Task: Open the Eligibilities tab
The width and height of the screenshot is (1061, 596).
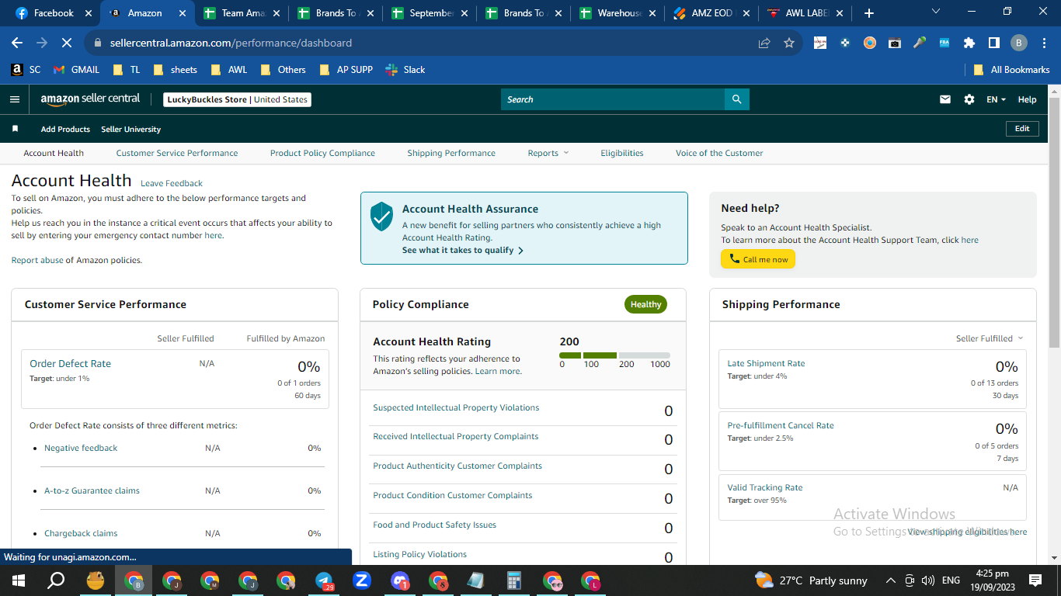Action: pos(622,153)
